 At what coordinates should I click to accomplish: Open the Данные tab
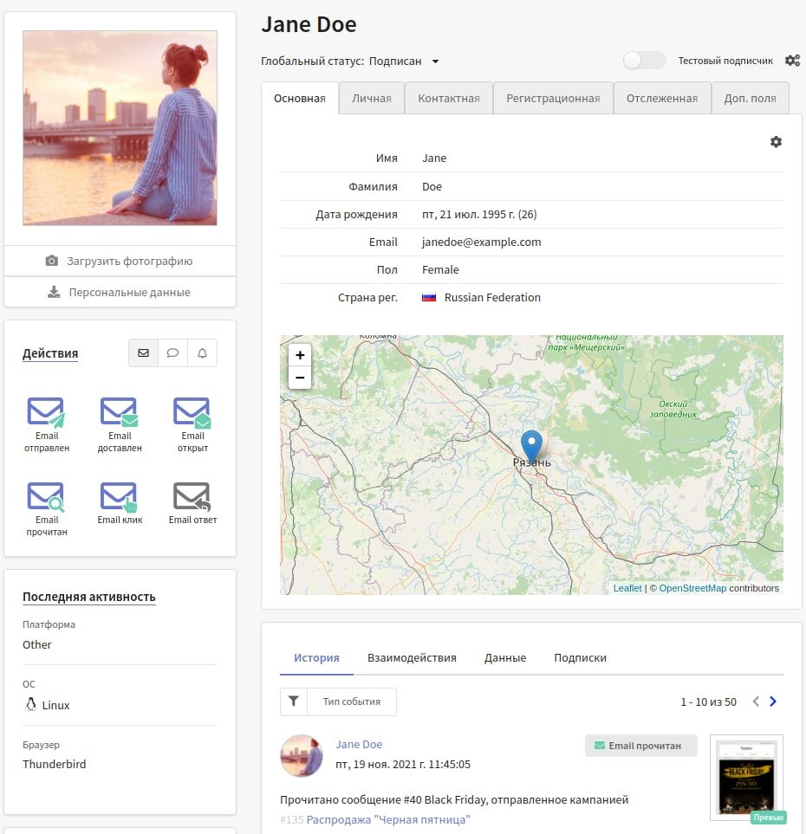pyautogui.click(x=505, y=658)
